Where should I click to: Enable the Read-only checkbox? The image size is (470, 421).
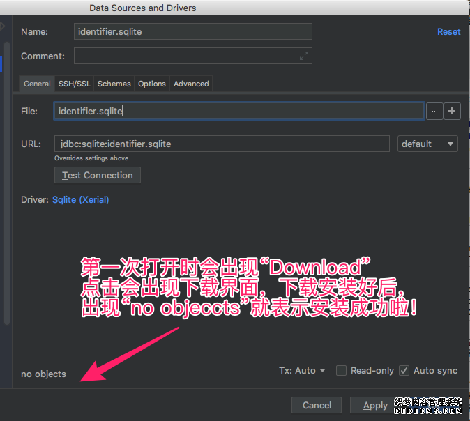pyautogui.click(x=341, y=371)
